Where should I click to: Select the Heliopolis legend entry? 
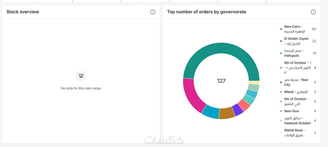[294, 53]
